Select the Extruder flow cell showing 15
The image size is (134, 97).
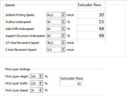click(91, 22)
